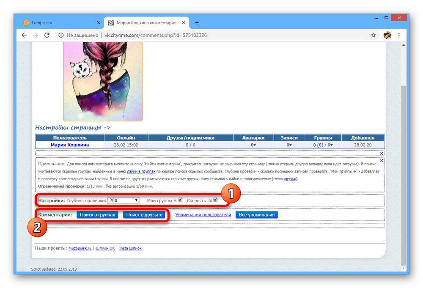
Task: Click the 'Все упоминания' button
Action: pos(257,215)
